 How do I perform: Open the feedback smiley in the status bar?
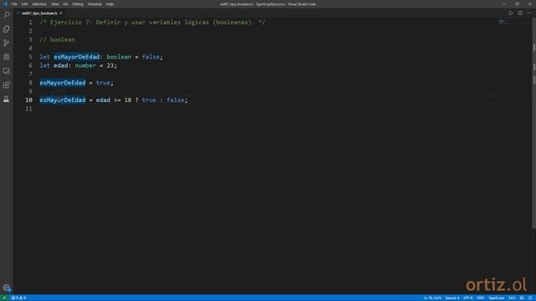(522, 298)
